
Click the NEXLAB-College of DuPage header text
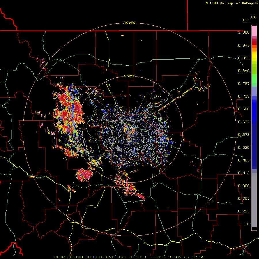[x=231, y=3]
